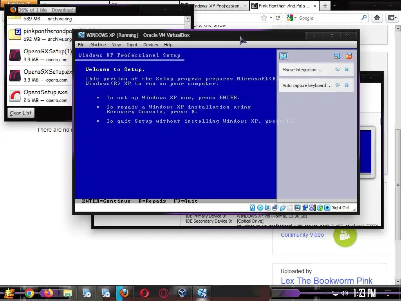Click display indicator in VirtualBox status bar

298,208
